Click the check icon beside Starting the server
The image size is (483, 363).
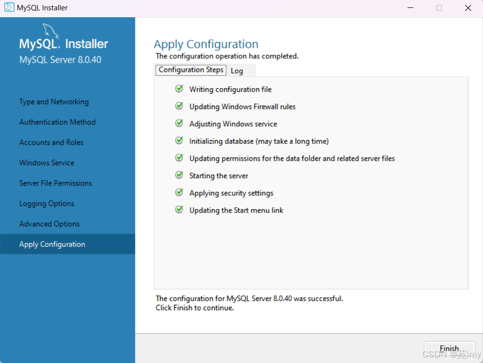tap(179, 175)
